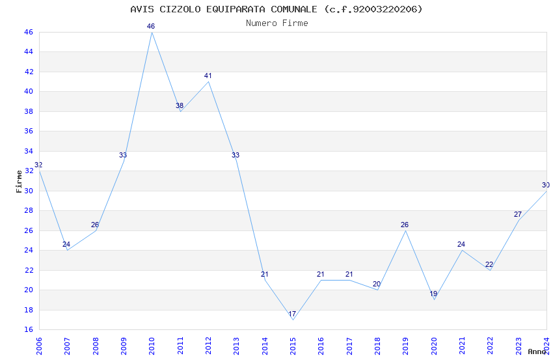Select the 2008 year label on x-axis
The height and width of the screenshot is (358, 553).
point(95,346)
